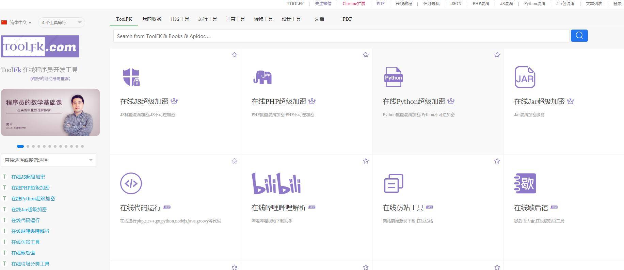Open the PHP elephant icon tool
The width and height of the screenshot is (624, 270).
pyautogui.click(x=262, y=77)
